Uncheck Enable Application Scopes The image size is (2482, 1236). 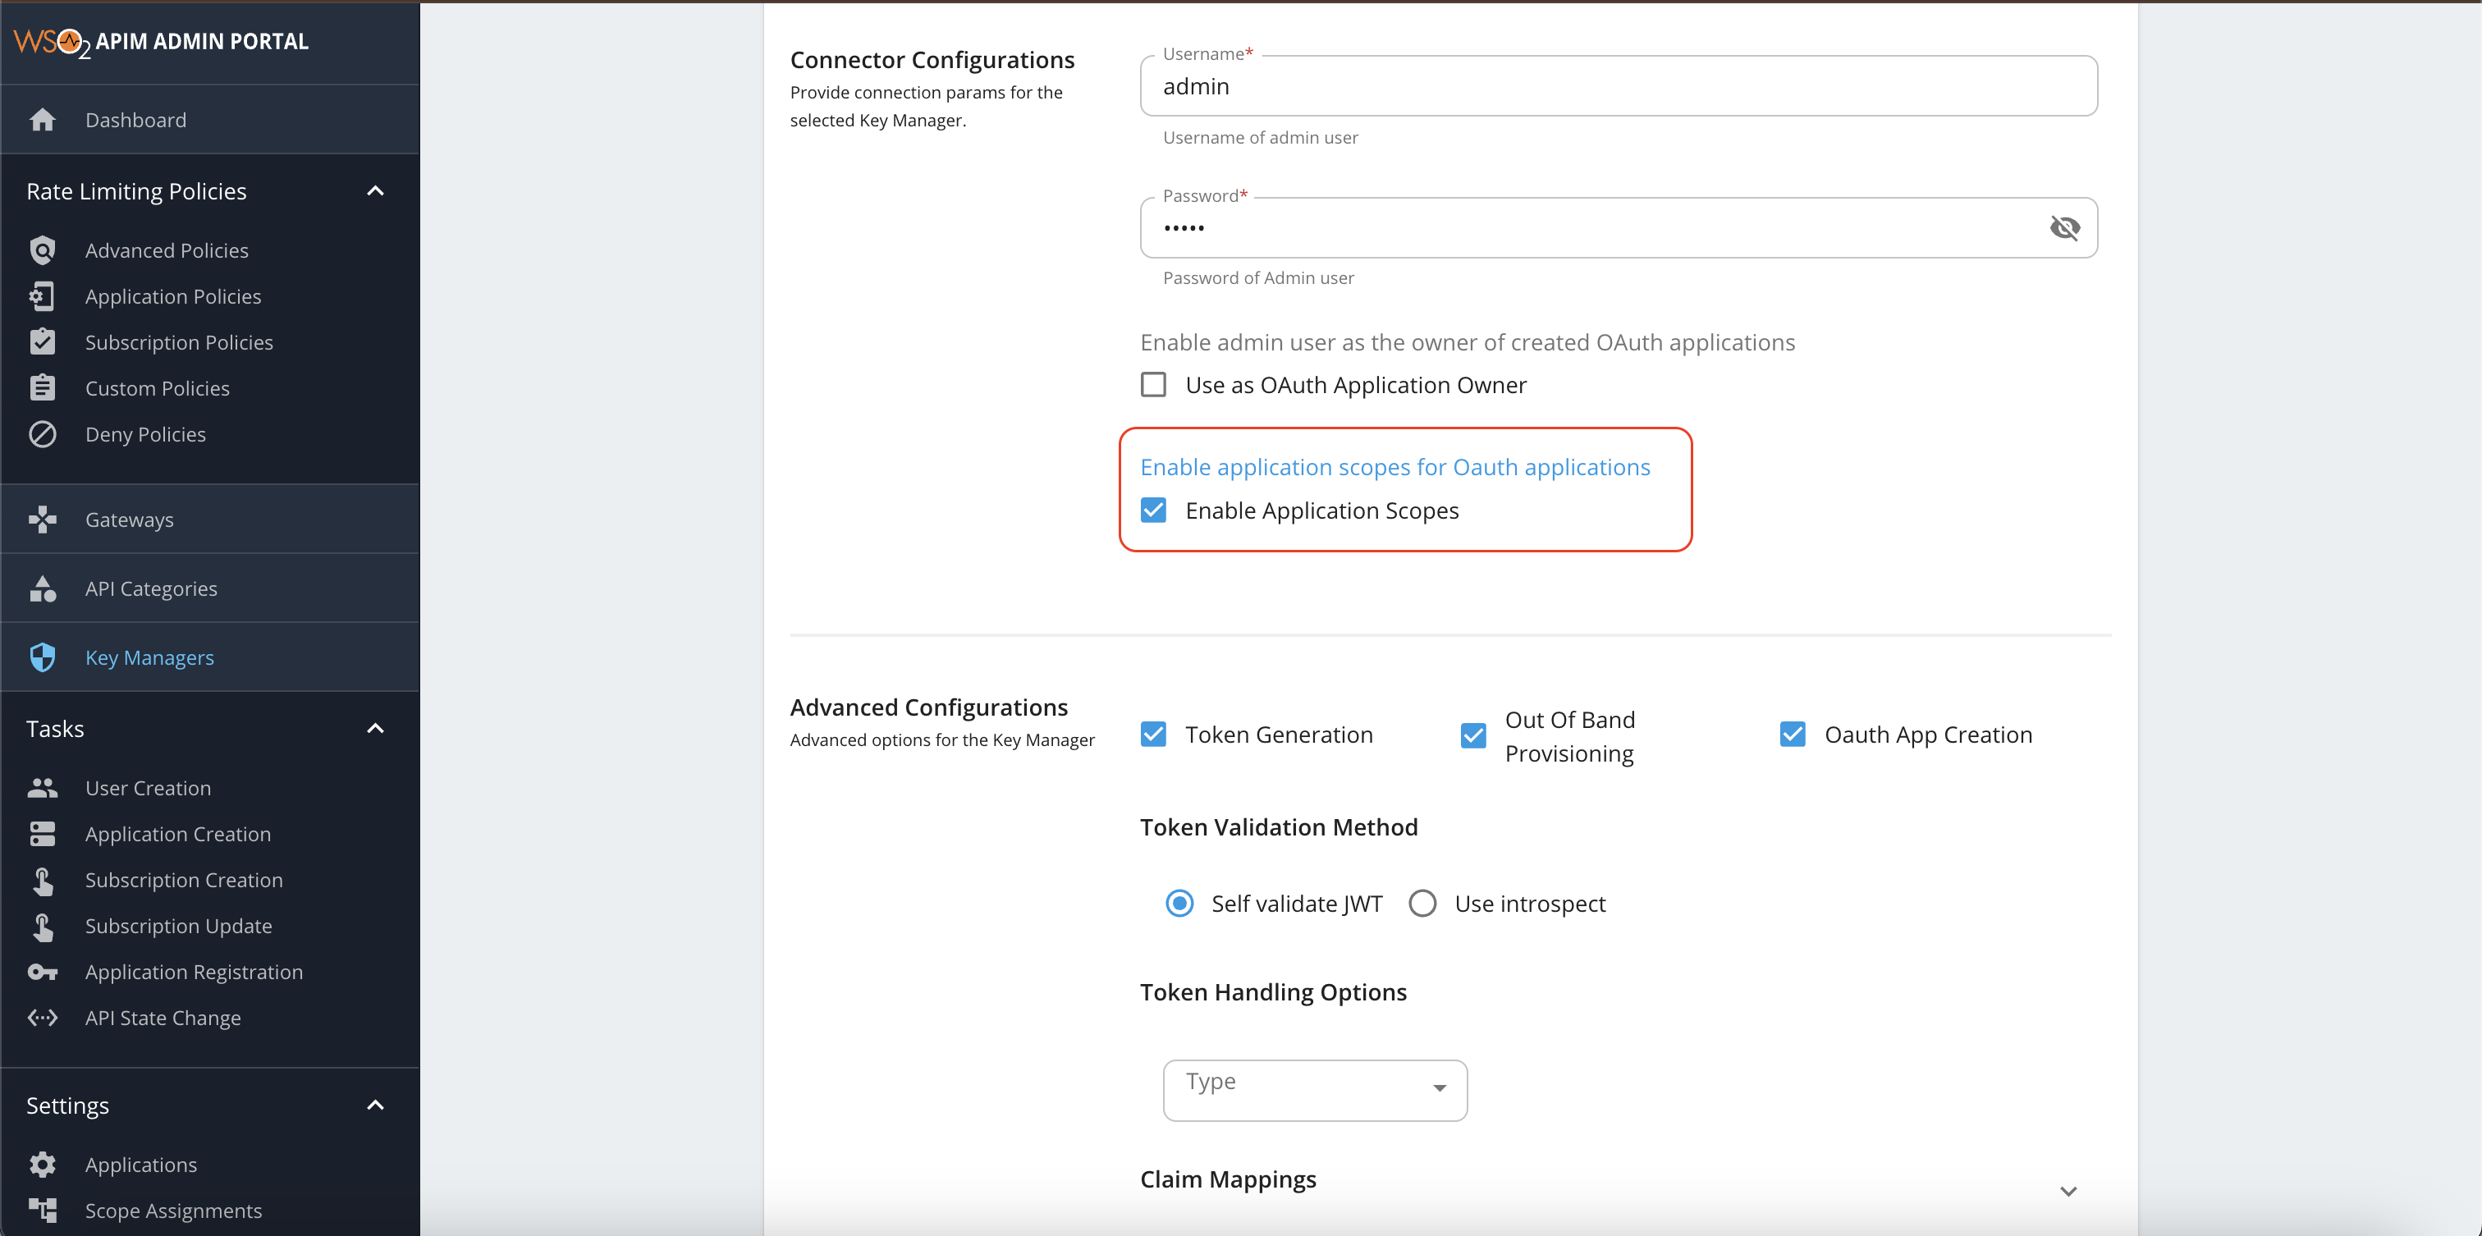point(1153,510)
